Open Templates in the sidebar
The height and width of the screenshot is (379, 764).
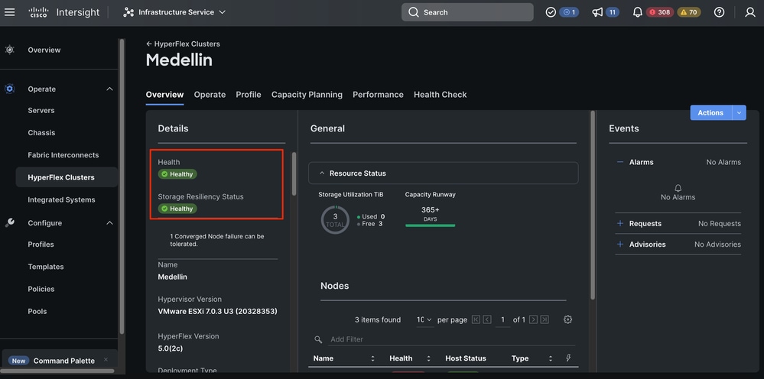coord(46,267)
